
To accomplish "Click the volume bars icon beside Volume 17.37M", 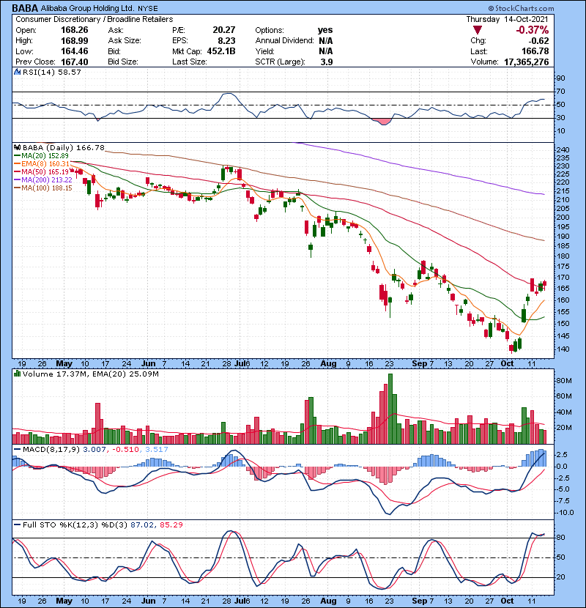I will tap(17, 374).
